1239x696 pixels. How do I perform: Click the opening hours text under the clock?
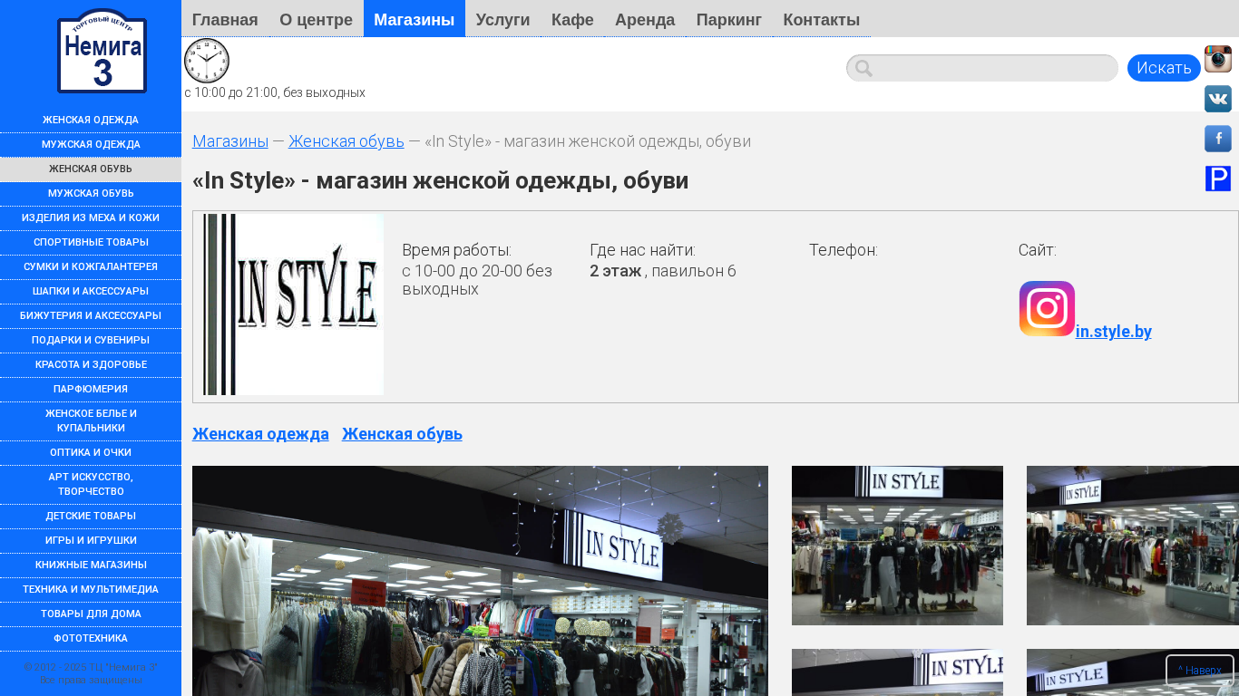tap(275, 92)
